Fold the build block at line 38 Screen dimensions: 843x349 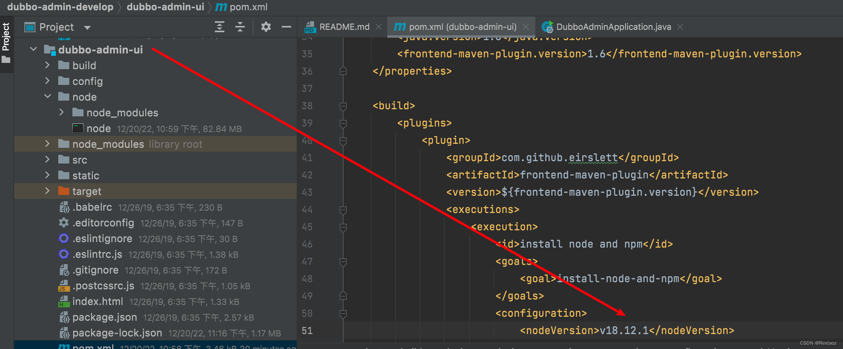(x=343, y=106)
